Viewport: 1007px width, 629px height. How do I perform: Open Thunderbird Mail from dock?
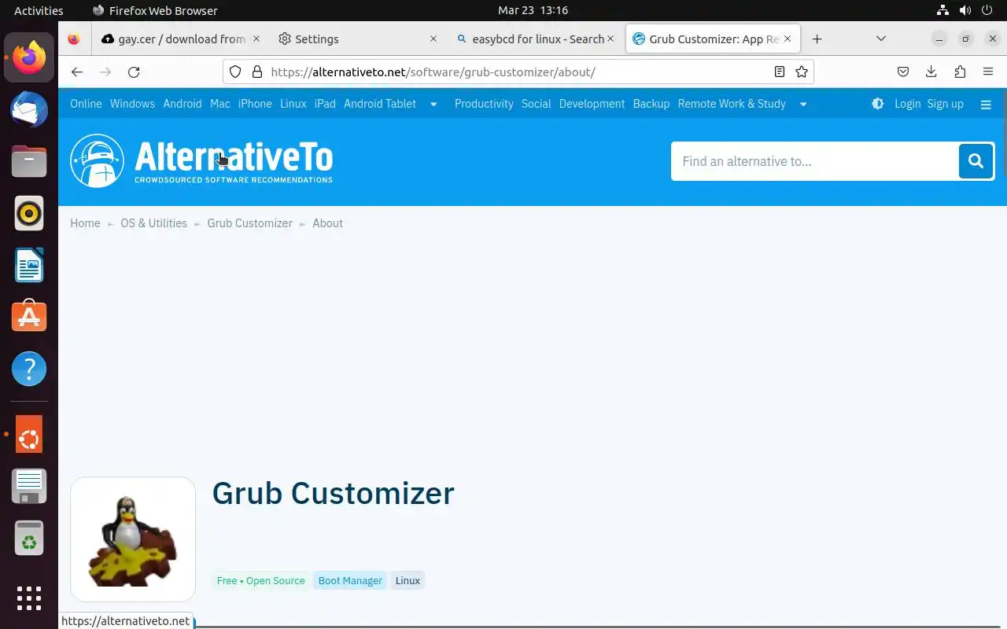tap(29, 109)
